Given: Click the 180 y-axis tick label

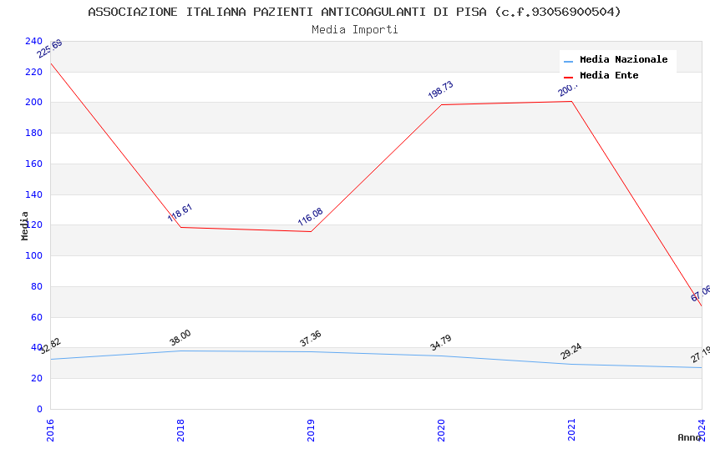Looking at the screenshot, I should (33, 133).
